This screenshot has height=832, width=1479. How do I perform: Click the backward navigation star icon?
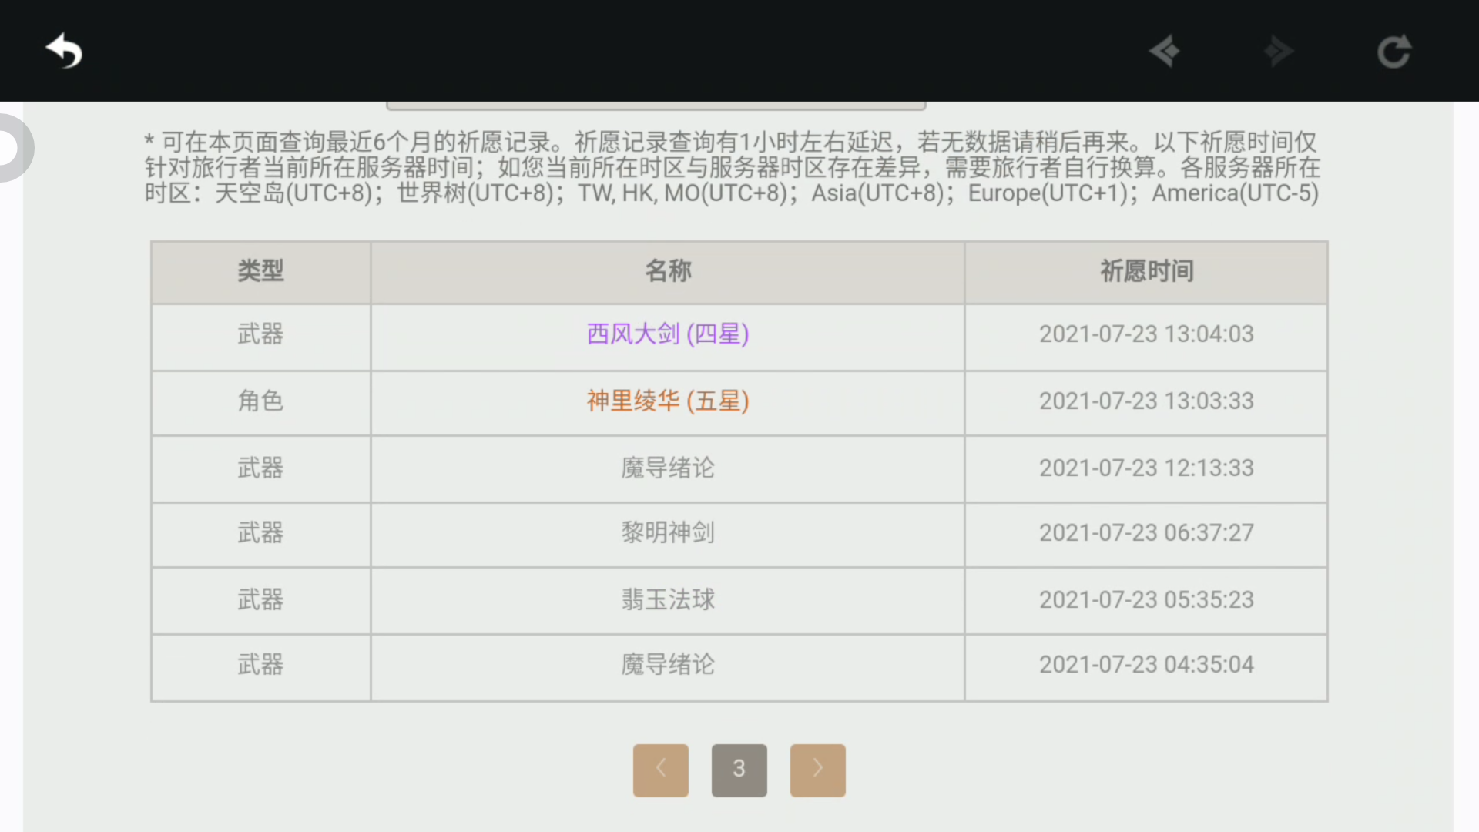1165,52
